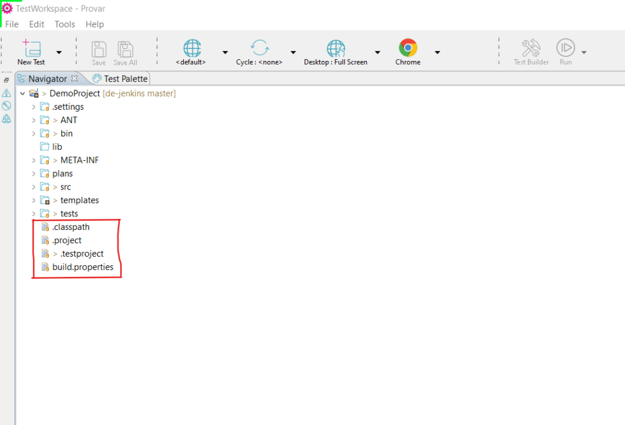This screenshot has height=425, width=625.
Task: Click the Desktop : Full Screen icon
Action: [336, 49]
